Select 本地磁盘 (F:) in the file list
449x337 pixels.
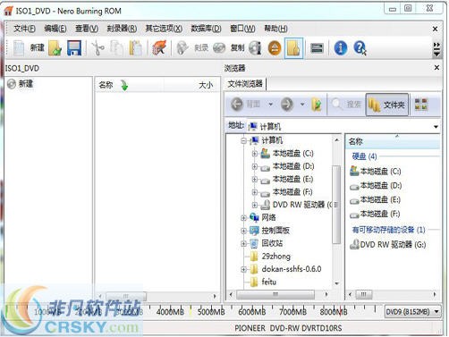tap(375, 214)
